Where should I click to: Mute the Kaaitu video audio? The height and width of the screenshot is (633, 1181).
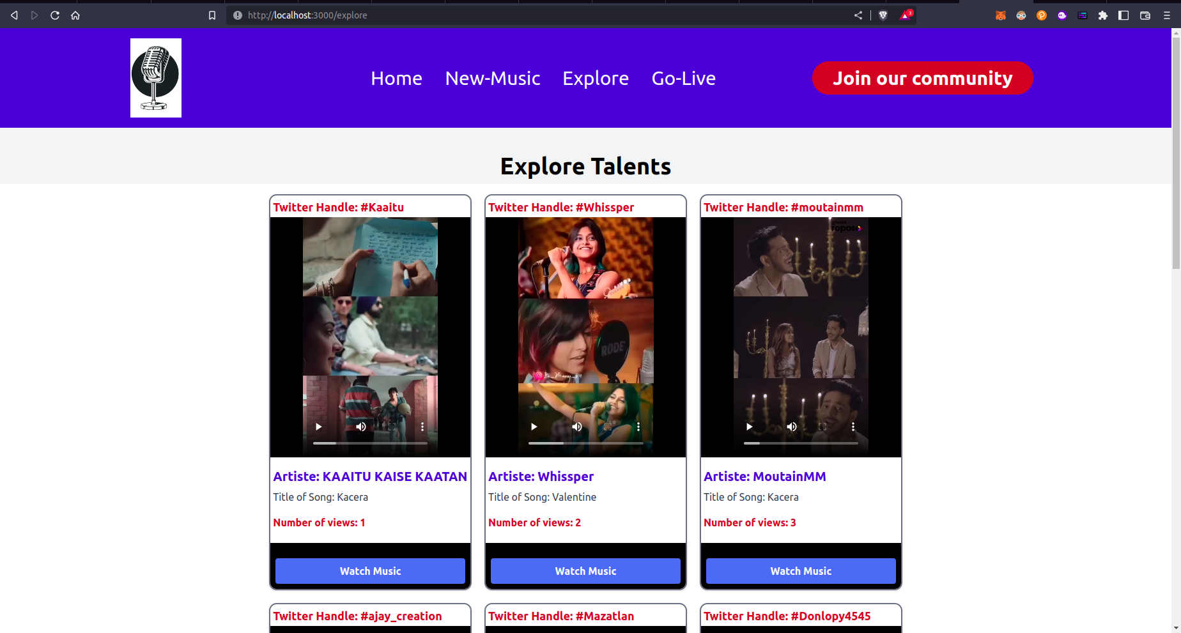(360, 426)
